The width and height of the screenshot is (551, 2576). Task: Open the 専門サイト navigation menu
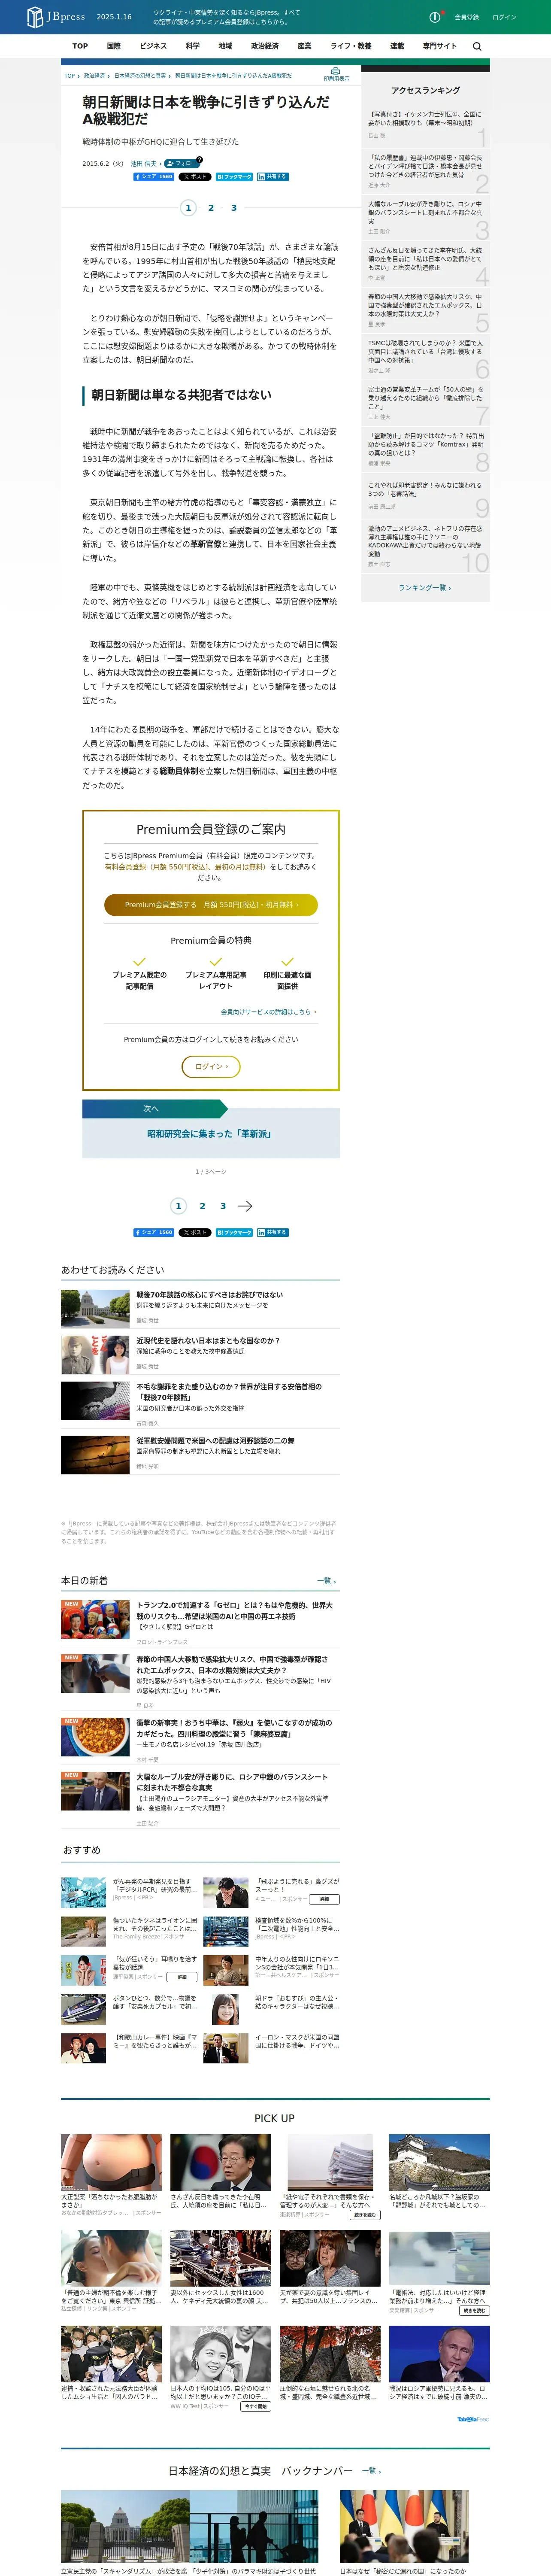click(439, 46)
